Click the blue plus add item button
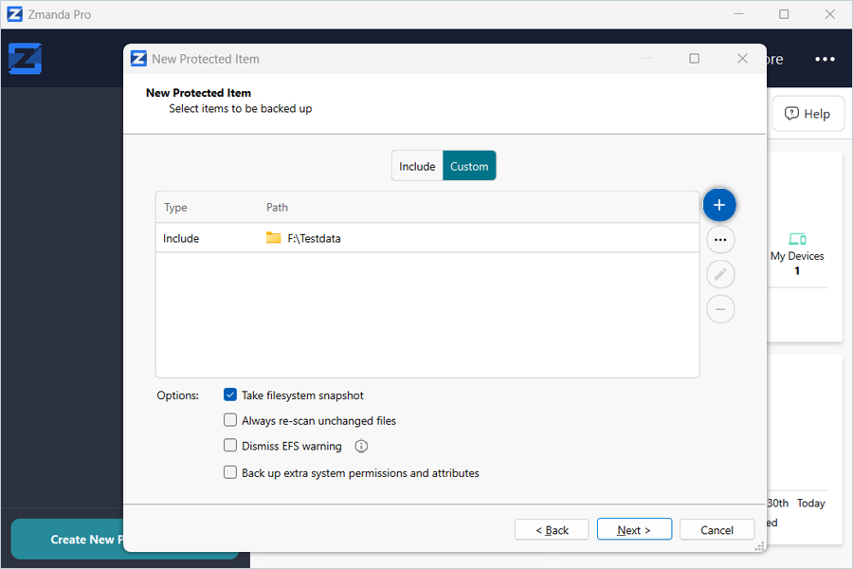Screen dimensions: 853x569 719,205
